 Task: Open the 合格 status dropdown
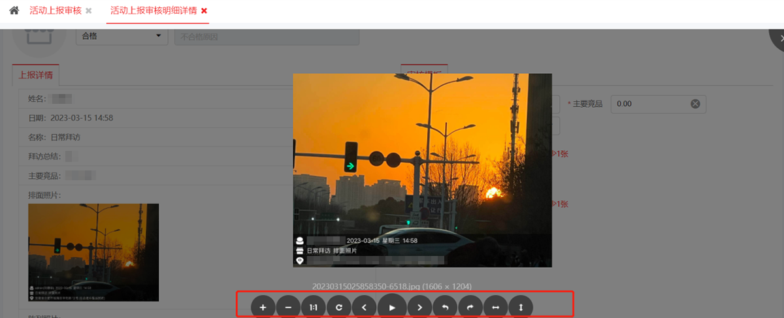122,36
